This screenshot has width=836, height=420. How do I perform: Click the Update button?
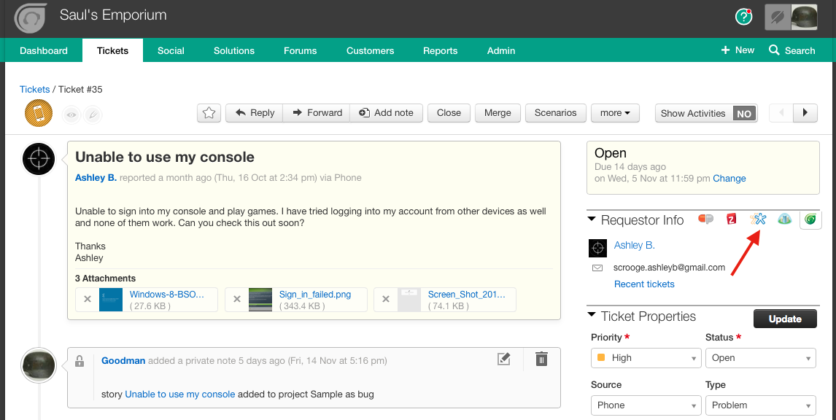pos(785,319)
